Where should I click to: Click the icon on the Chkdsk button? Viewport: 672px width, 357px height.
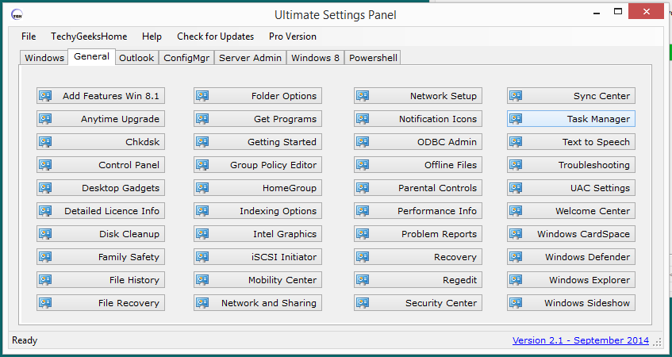[x=45, y=142]
